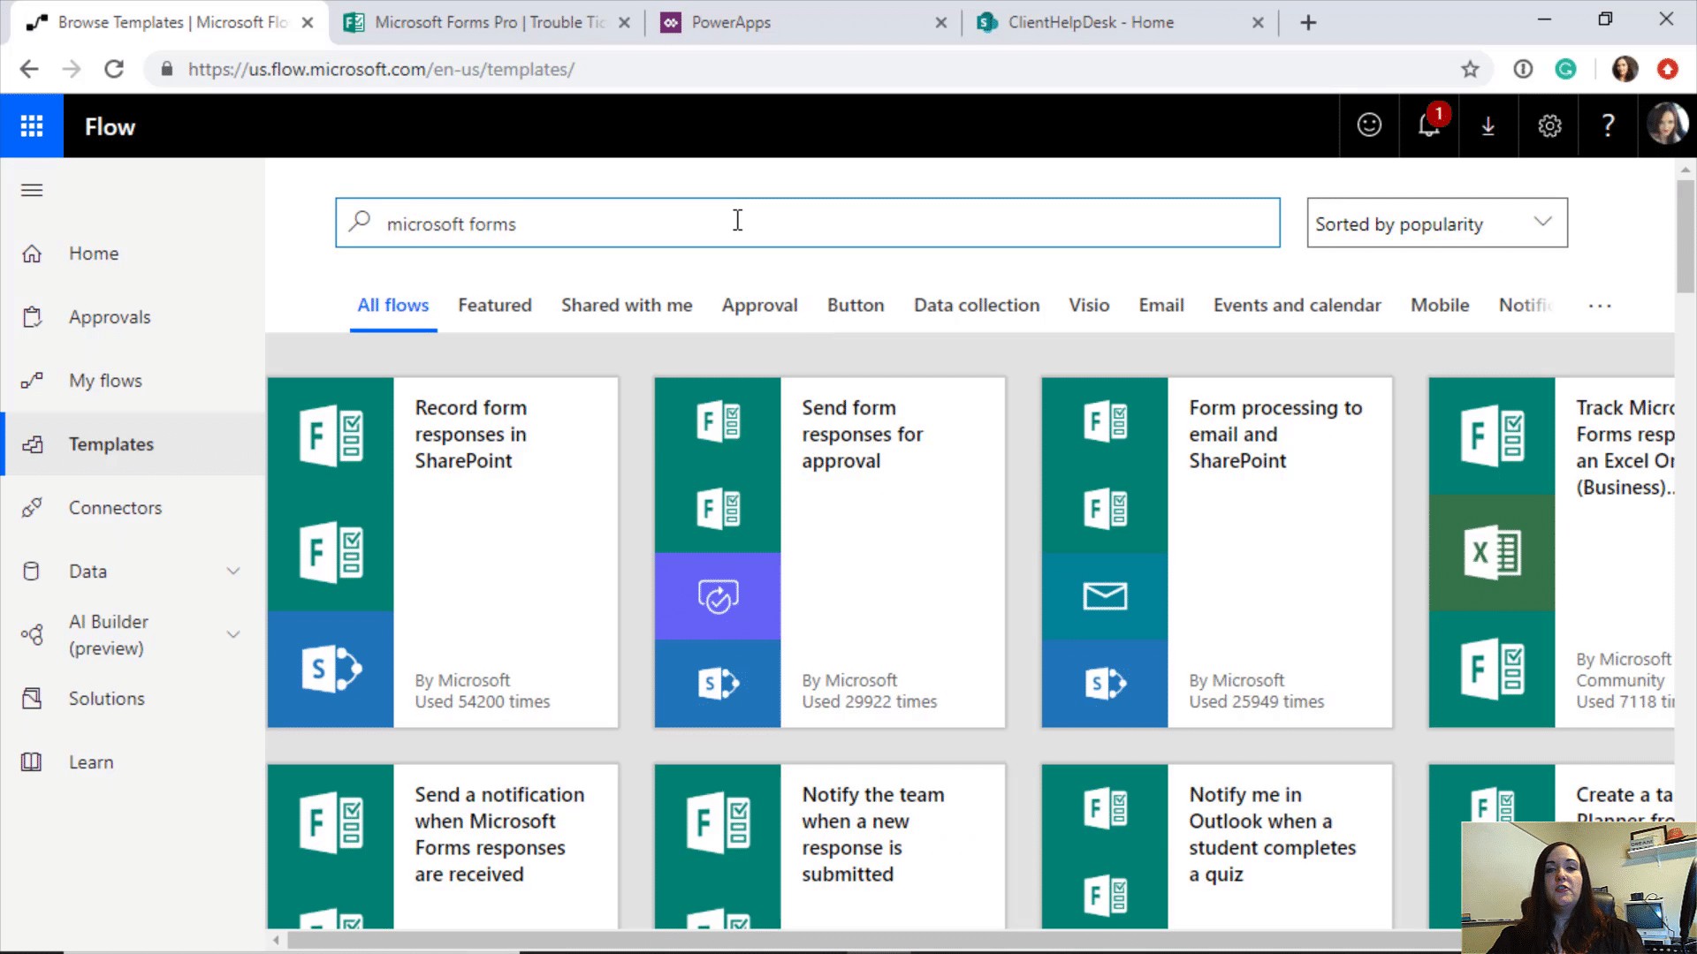
Task: Reload the page with refresh icon
Action: (x=114, y=69)
